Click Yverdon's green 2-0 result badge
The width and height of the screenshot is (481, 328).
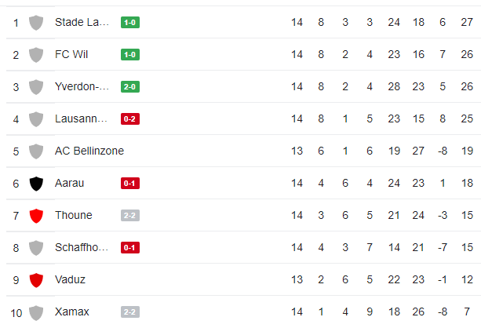tap(130, 87)
